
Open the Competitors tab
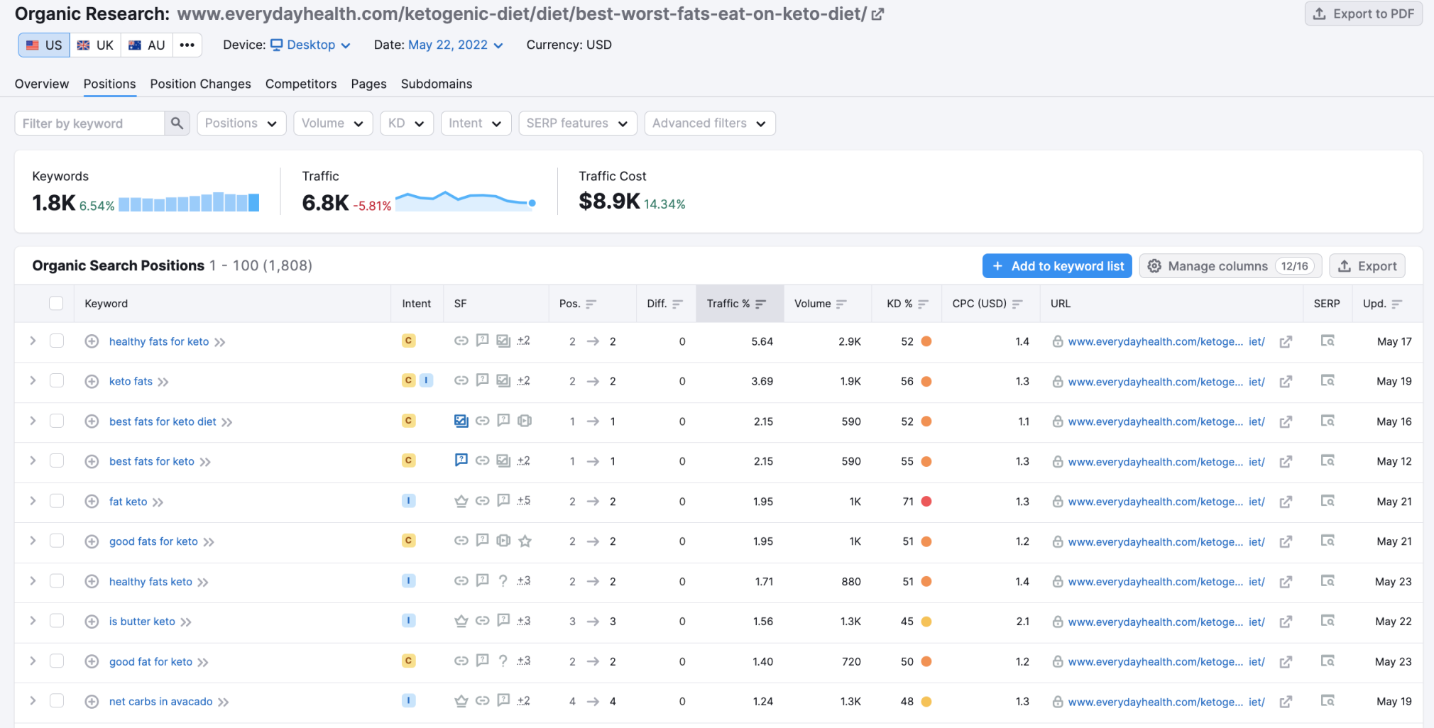(300, 84)
